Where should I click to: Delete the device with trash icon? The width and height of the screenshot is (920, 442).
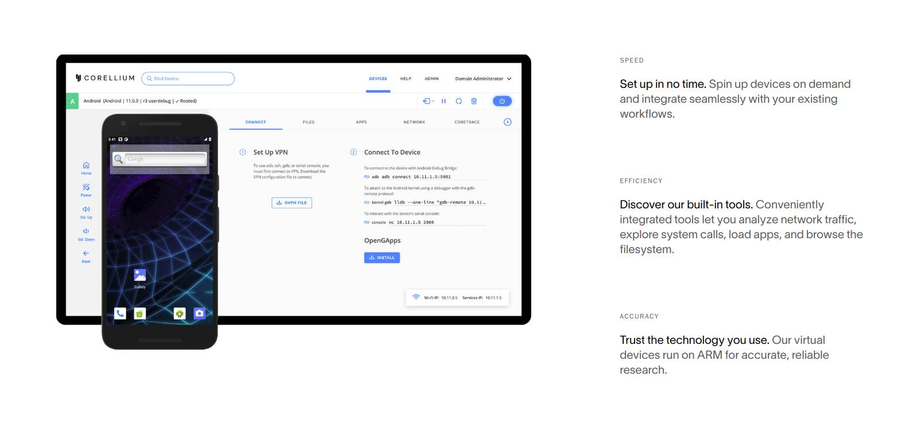coord(474,101)
